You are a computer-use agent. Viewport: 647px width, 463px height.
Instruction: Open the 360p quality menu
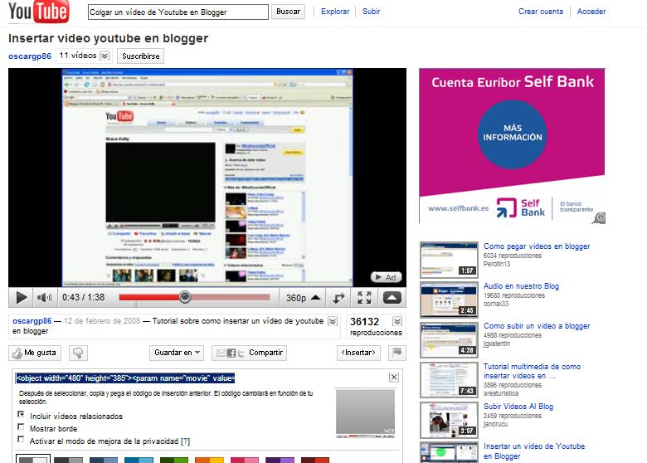click(x=304, y=298)
